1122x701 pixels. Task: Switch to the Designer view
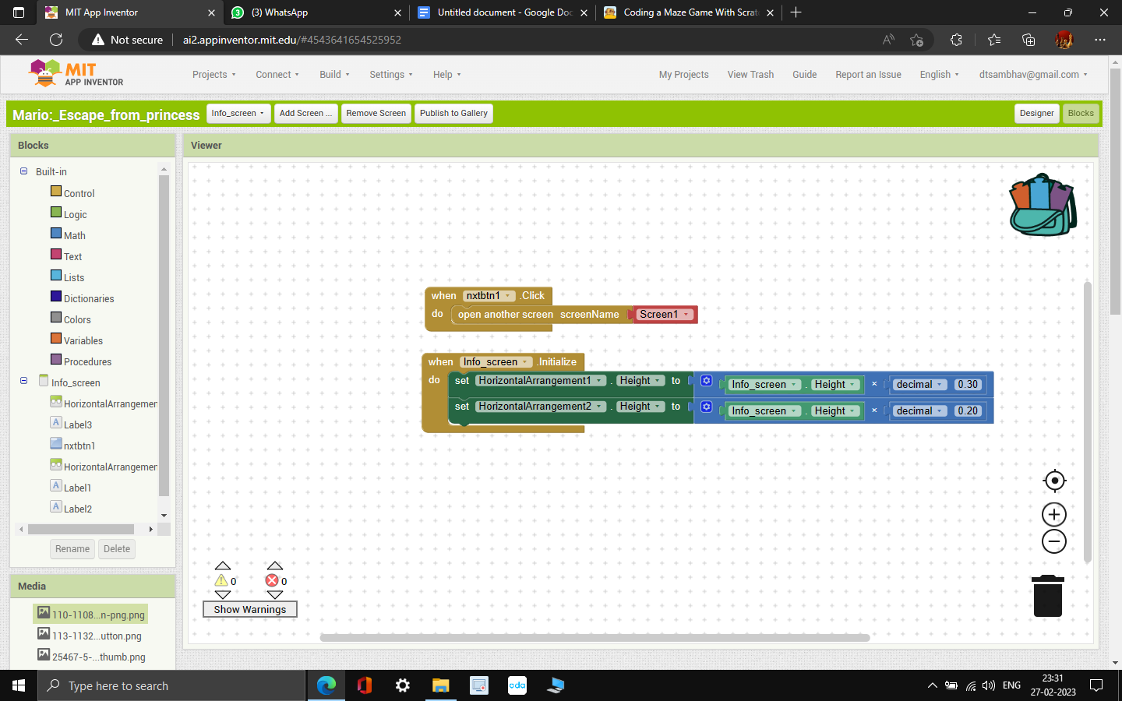pos(1037,114)
